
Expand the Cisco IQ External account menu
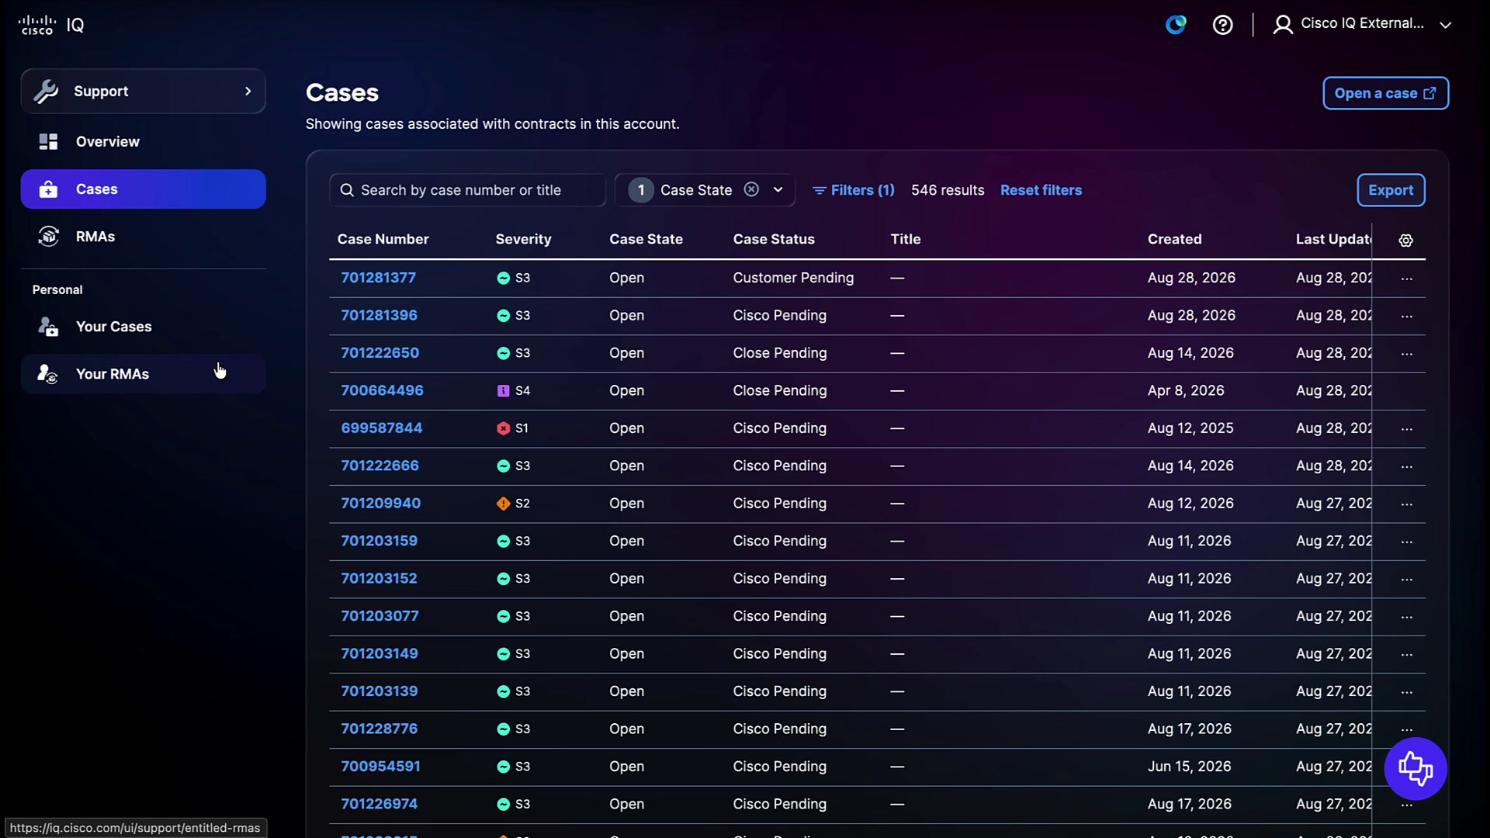[1445, 25]
